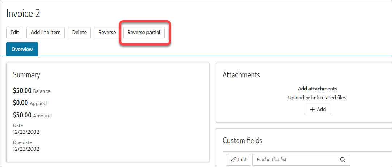Click the $50.00 Balance amount
The height and width of the screenshot is (167, 392).
coord(22,90)
